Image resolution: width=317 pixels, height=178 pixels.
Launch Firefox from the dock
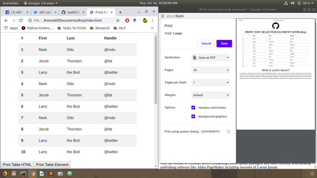[x=4, y=174]
